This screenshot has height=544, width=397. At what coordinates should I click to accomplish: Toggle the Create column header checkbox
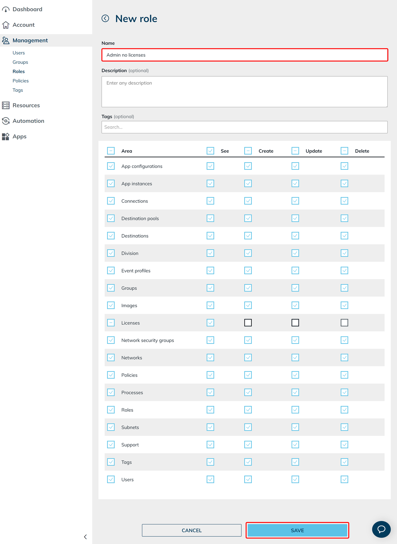point(248,151)
